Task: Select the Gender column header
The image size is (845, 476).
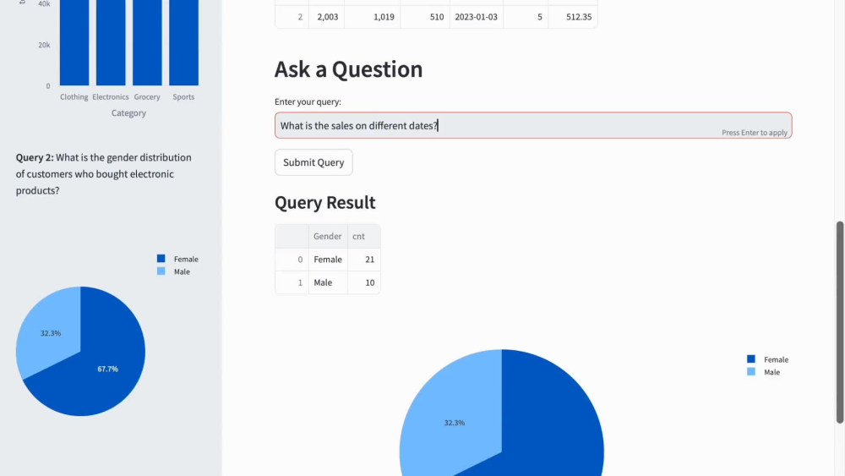Action: pyautogui.click(x=328, y=236)
